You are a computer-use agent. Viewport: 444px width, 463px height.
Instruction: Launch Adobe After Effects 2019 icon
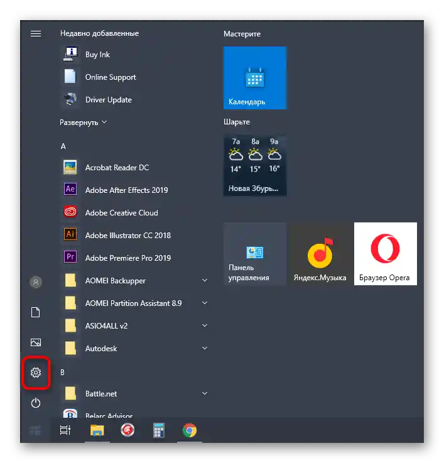pos(70,190)
